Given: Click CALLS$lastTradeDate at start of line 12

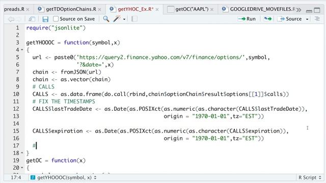Looking at the screenshot, I should point(62,109).
